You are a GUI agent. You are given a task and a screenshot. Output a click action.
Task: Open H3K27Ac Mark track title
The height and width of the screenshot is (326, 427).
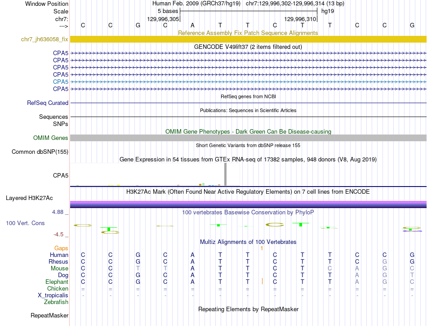248,192
